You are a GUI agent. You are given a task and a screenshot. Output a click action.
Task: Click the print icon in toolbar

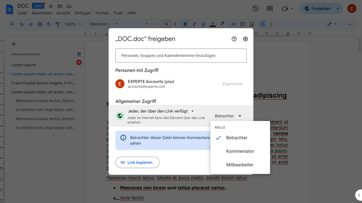tap(40, 24)
